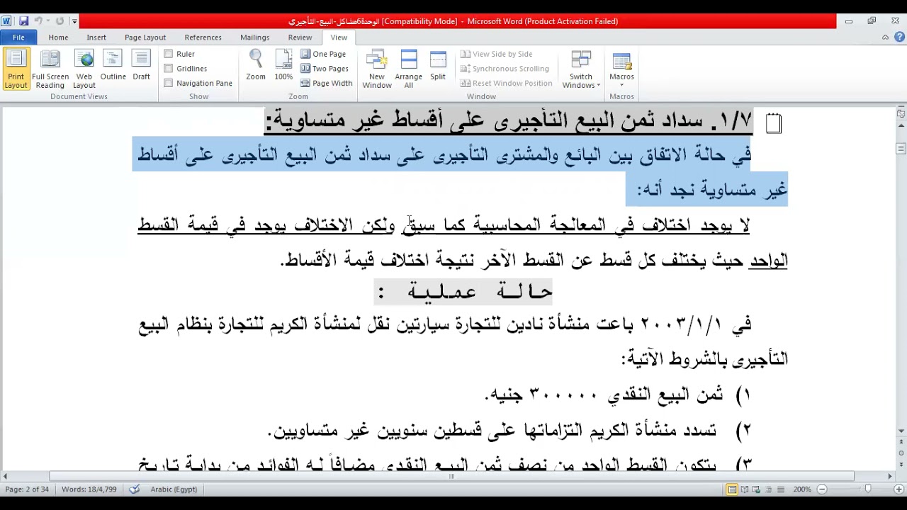
Task: Open Customize Quick Access Toolbar dropdown
Action: [x=74, y=21]
